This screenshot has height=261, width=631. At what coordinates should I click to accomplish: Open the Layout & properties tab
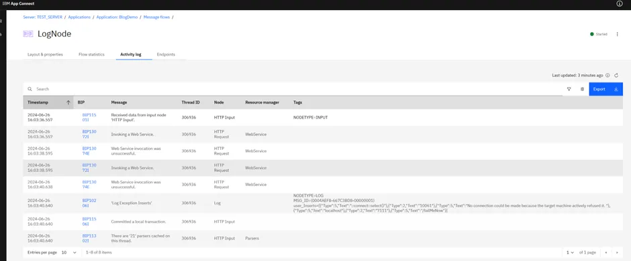tap(45, 54)
